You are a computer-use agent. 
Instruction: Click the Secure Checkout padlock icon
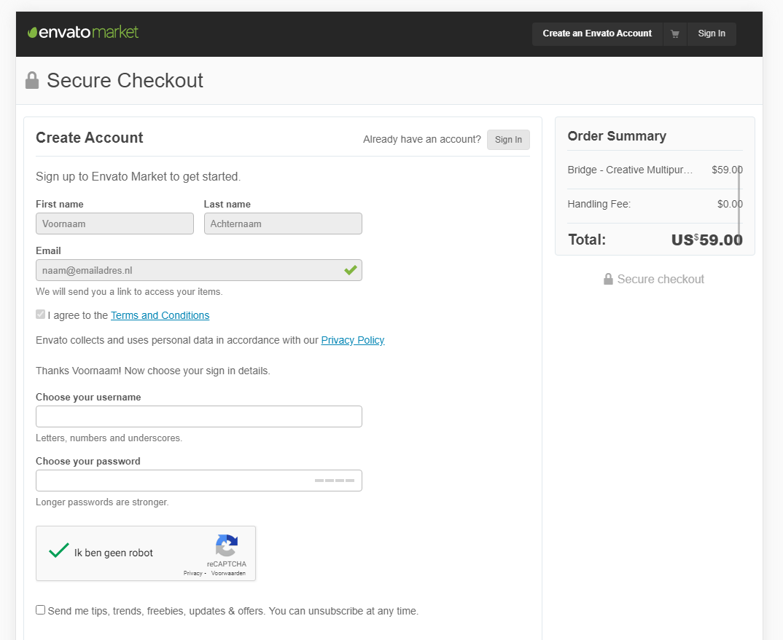tap(32, 80)
